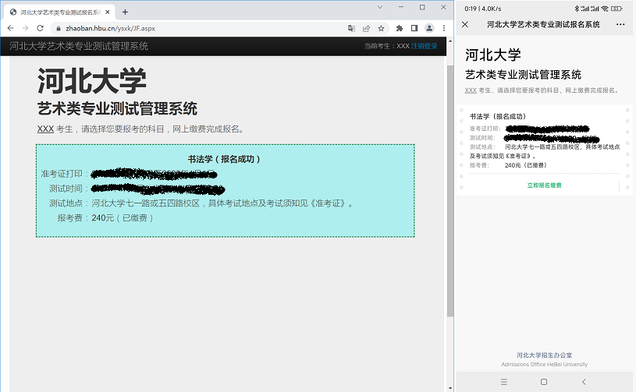Tap underlined XXX on phone page
Screen dimensions: 636x392
(x=471, y=90)
